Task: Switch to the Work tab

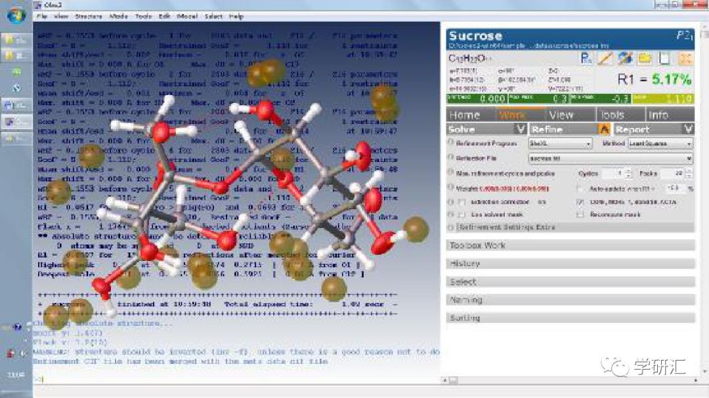Action: [x=521, y=115]
